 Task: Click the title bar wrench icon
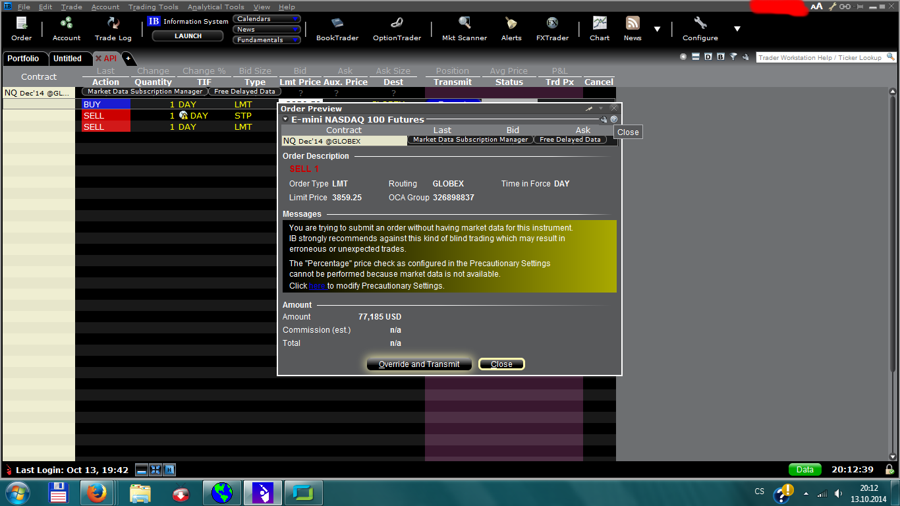click(833, 7)
